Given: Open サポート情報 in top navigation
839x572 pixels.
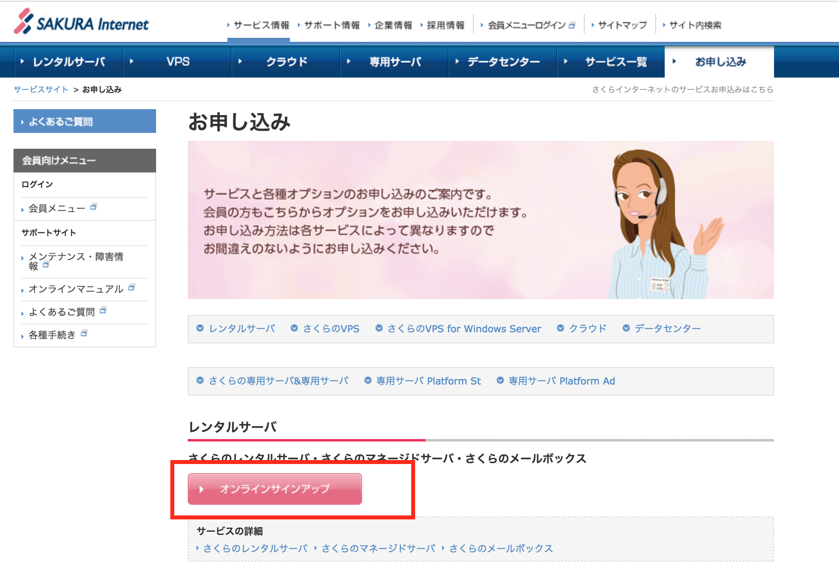Looking at the screenshot, I should [x=332, y=25].
